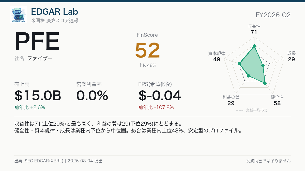The width and height of the screenshot is (305, 171).
Task: Select the revenue figure $15.0B
Action: (38, 96)
